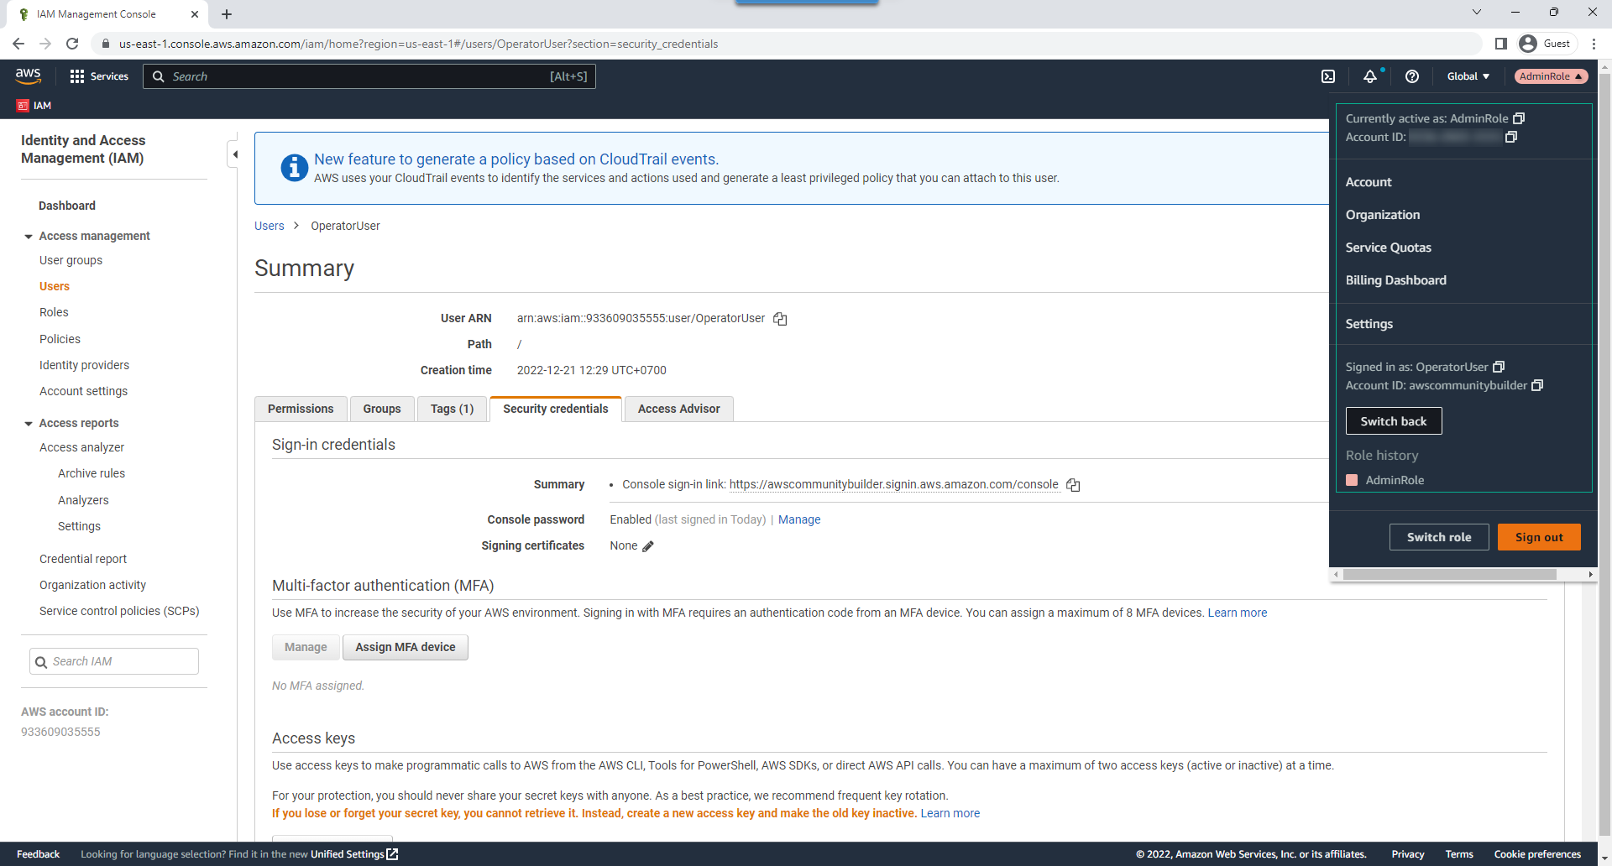Open the Access Advisor tab
Viewport: 1612px width, 866px height.
pyautogui.click(x=679, y=409)
